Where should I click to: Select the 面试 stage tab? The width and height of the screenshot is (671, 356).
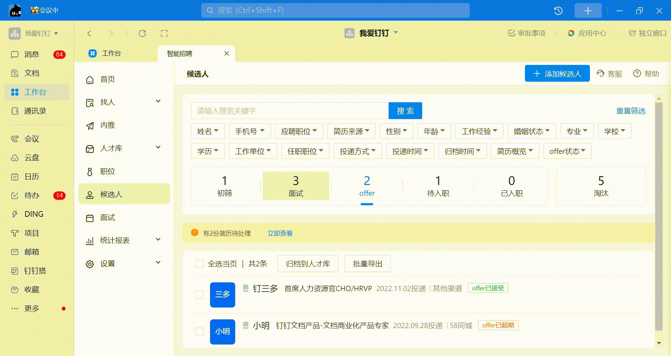[296, 186]
